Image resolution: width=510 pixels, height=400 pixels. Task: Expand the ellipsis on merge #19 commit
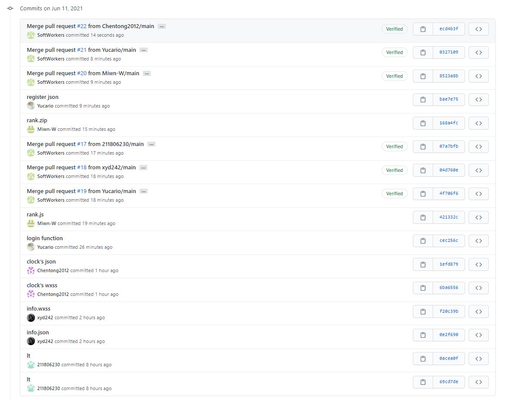click(143, 191)
